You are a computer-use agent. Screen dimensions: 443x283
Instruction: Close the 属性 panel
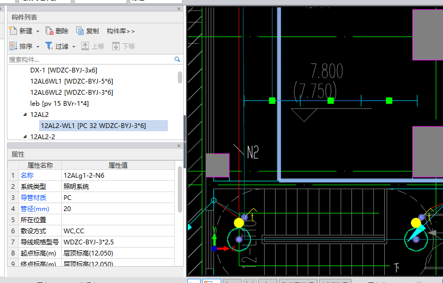[x=179, y=146]
